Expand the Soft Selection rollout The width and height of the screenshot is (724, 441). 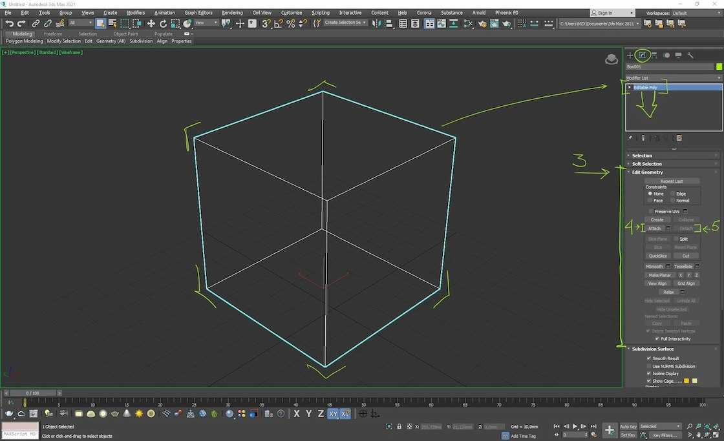click(x=646, y=164)
